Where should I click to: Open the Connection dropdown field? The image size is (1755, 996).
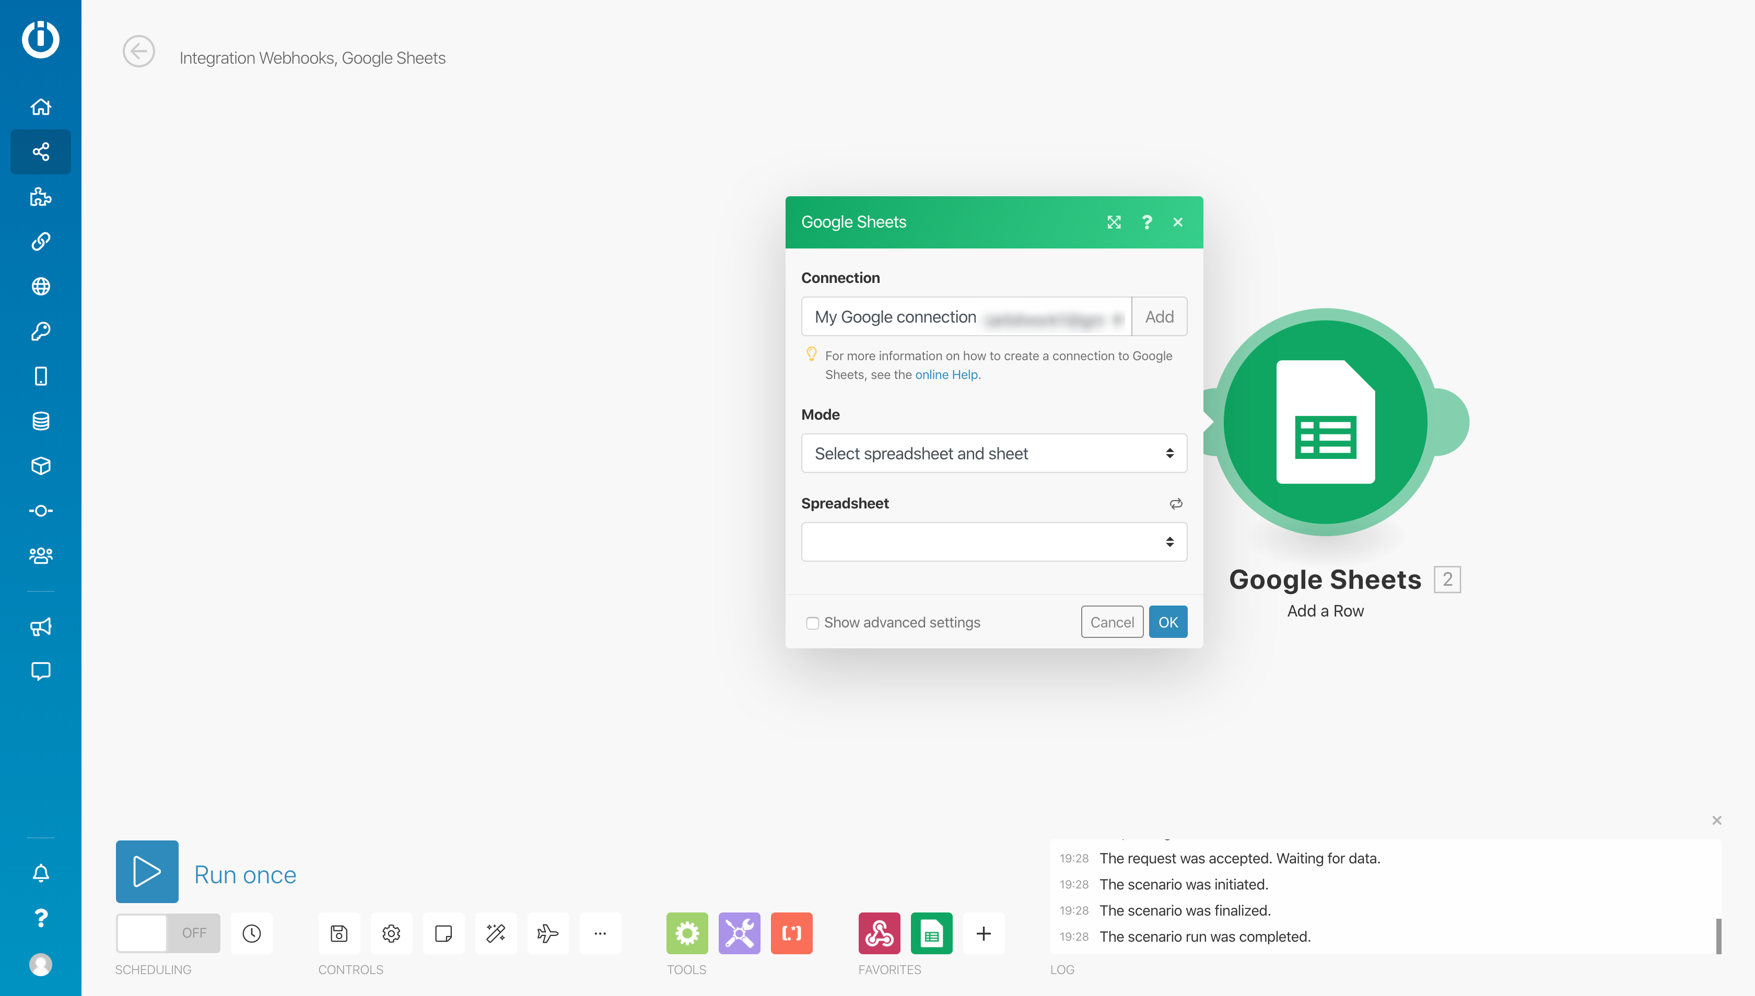[966, 317]
